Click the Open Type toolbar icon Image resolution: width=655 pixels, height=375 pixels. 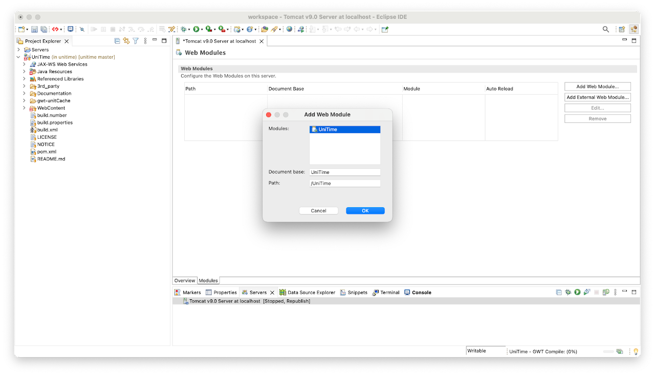point(265,30)
